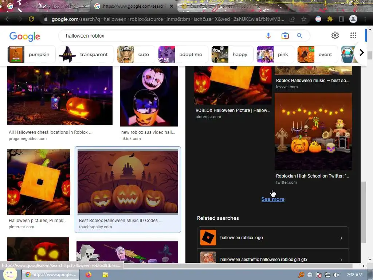Open new roblox sus video result title
Viewport: 373px width, 280px height.
coord(148,132)
